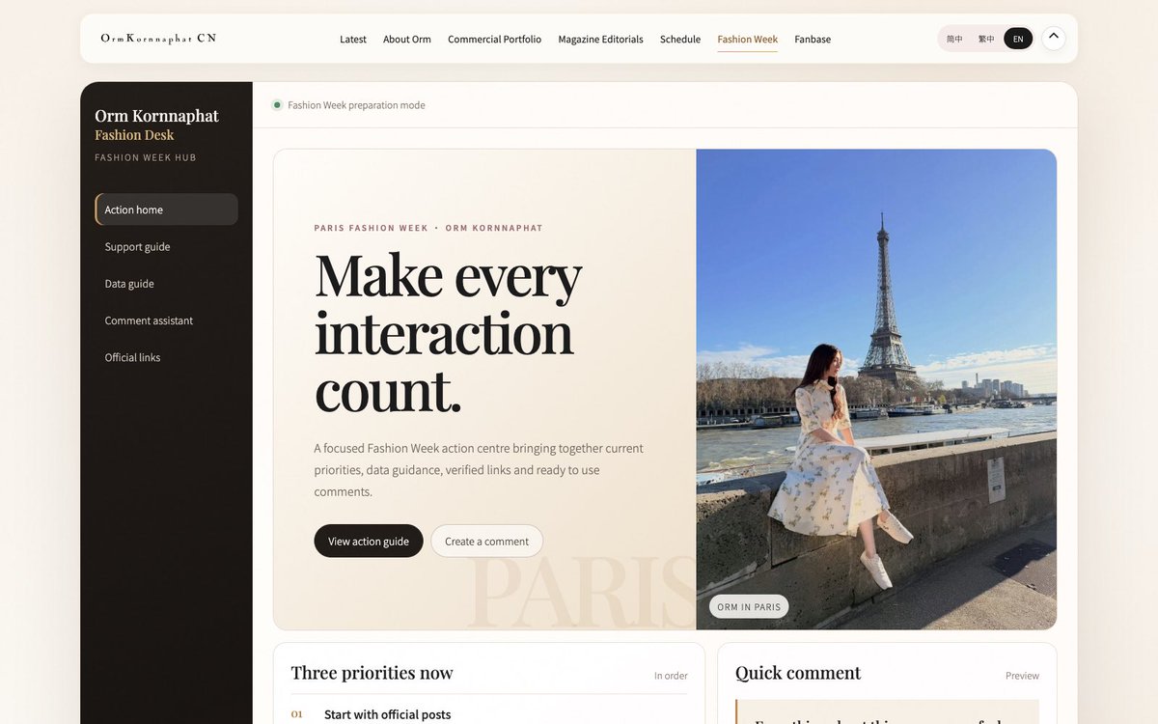Click the Quick comment heading
Screen dimensions: 1158x724
(798, 673)
